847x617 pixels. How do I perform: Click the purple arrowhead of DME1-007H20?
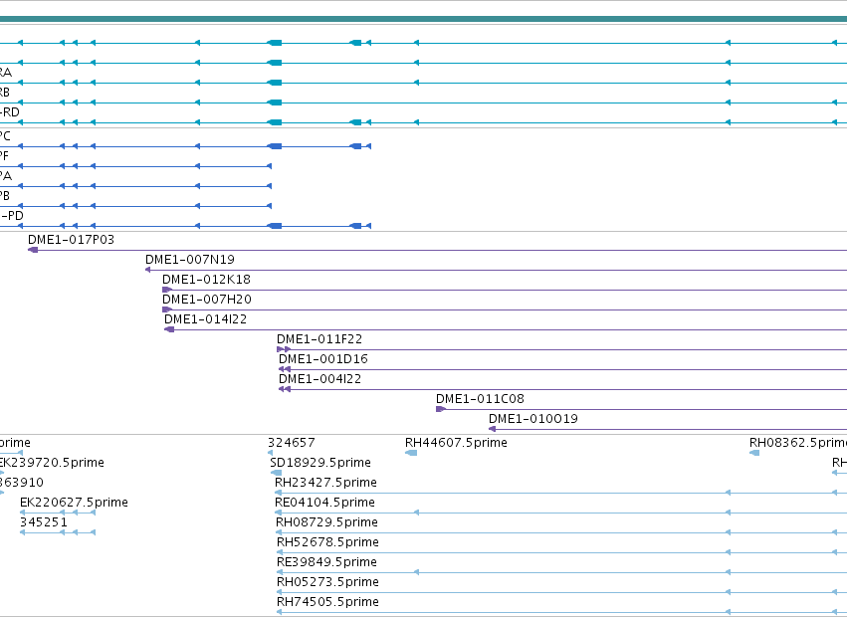(x=167, y=309)
